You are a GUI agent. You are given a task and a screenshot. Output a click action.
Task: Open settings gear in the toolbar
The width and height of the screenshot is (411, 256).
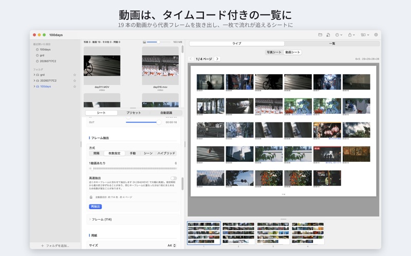point(376,35)
